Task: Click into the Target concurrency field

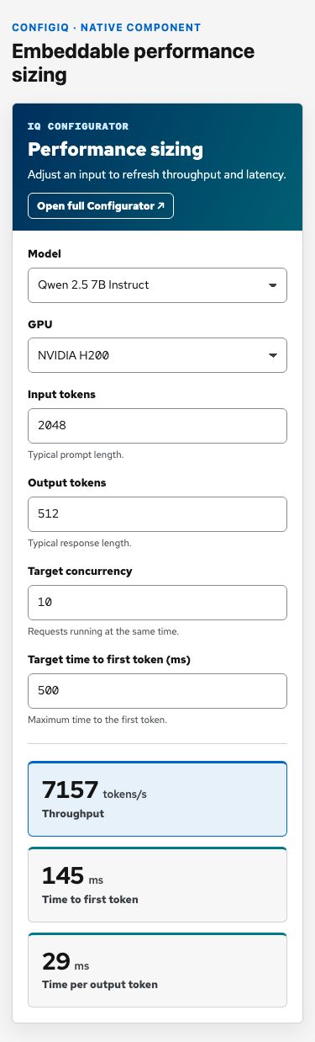Action: click(x=157, y=602)
